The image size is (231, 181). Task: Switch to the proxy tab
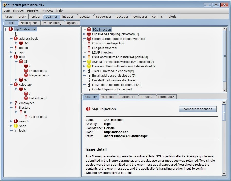click(x=22, y=17)
